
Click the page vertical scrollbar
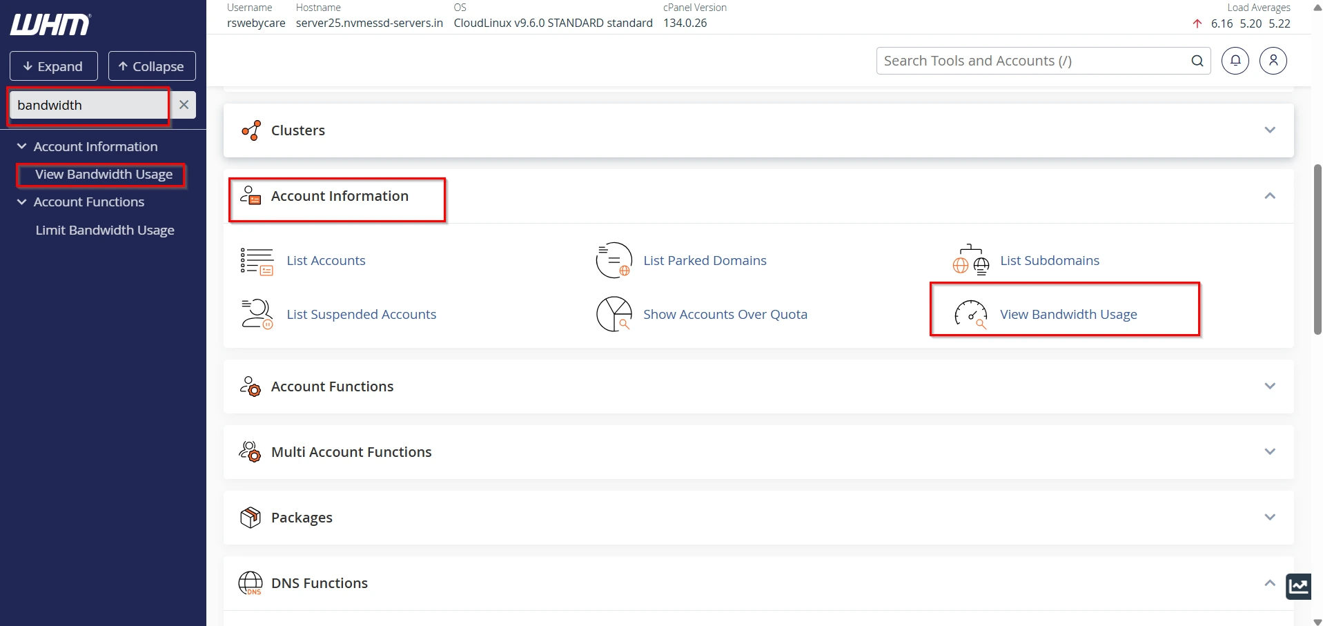(x=1317, y=249)
